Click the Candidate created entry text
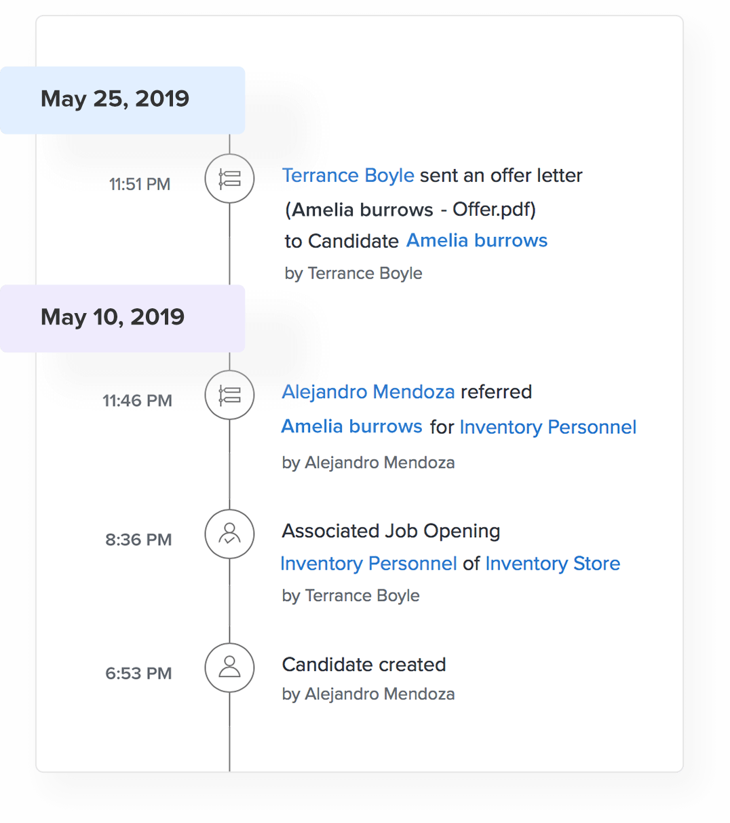The height and width of the screenshot is (823, 730). point(364,664)
